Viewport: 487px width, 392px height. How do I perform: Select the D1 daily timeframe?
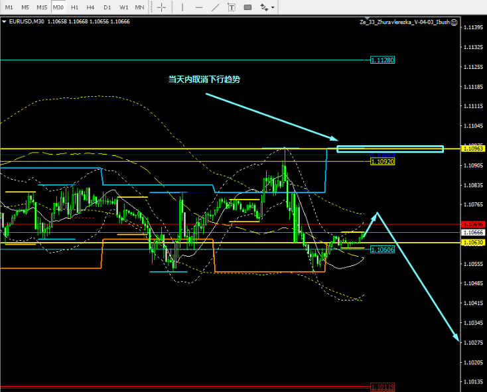tap(107, 7)
